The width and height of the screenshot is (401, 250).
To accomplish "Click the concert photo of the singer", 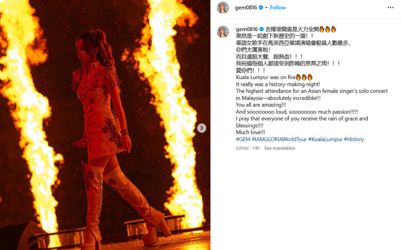I will (x=105, y=125).
